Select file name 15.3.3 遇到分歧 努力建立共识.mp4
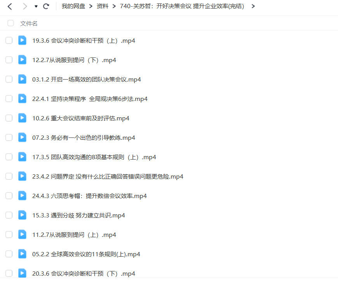Viewport: 338px width, 292px height. [78, 215]
